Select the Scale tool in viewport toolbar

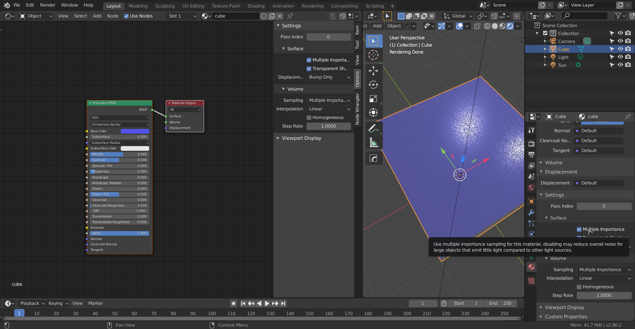point(373,99)
